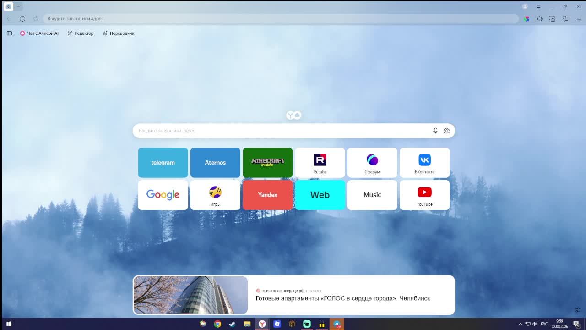Launch Google Chrome from the taskbar
Image resolution: width=586 pixels, height=330 pixels.
coord(217,324)
